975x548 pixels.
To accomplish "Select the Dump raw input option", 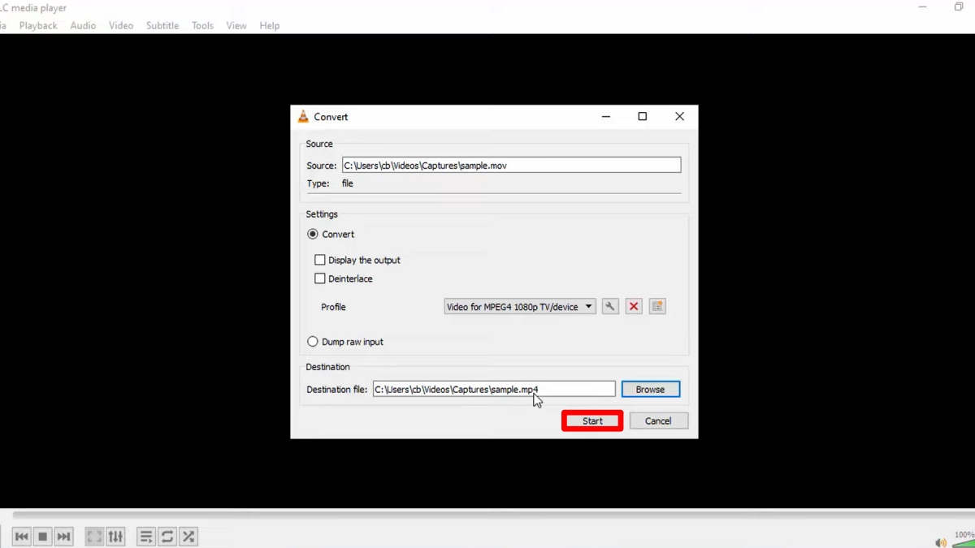I will click(x=344, y=342).
